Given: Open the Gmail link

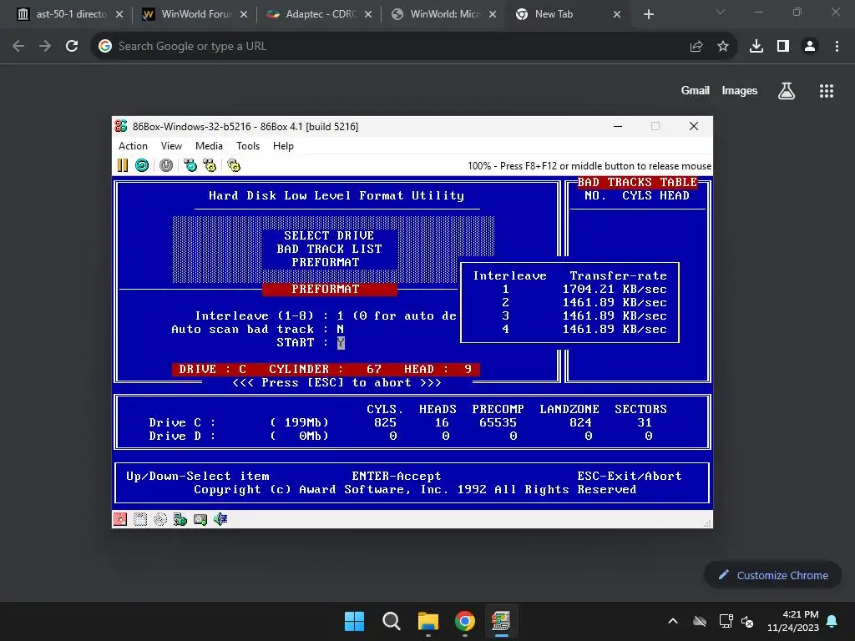Looking at the screenshot, I should pyautogui.click(x=696, y=90).
